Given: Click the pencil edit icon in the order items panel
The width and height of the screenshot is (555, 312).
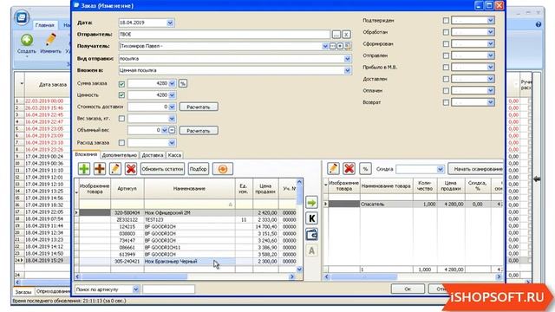Looking at the screenshot, I should [333, 168].
